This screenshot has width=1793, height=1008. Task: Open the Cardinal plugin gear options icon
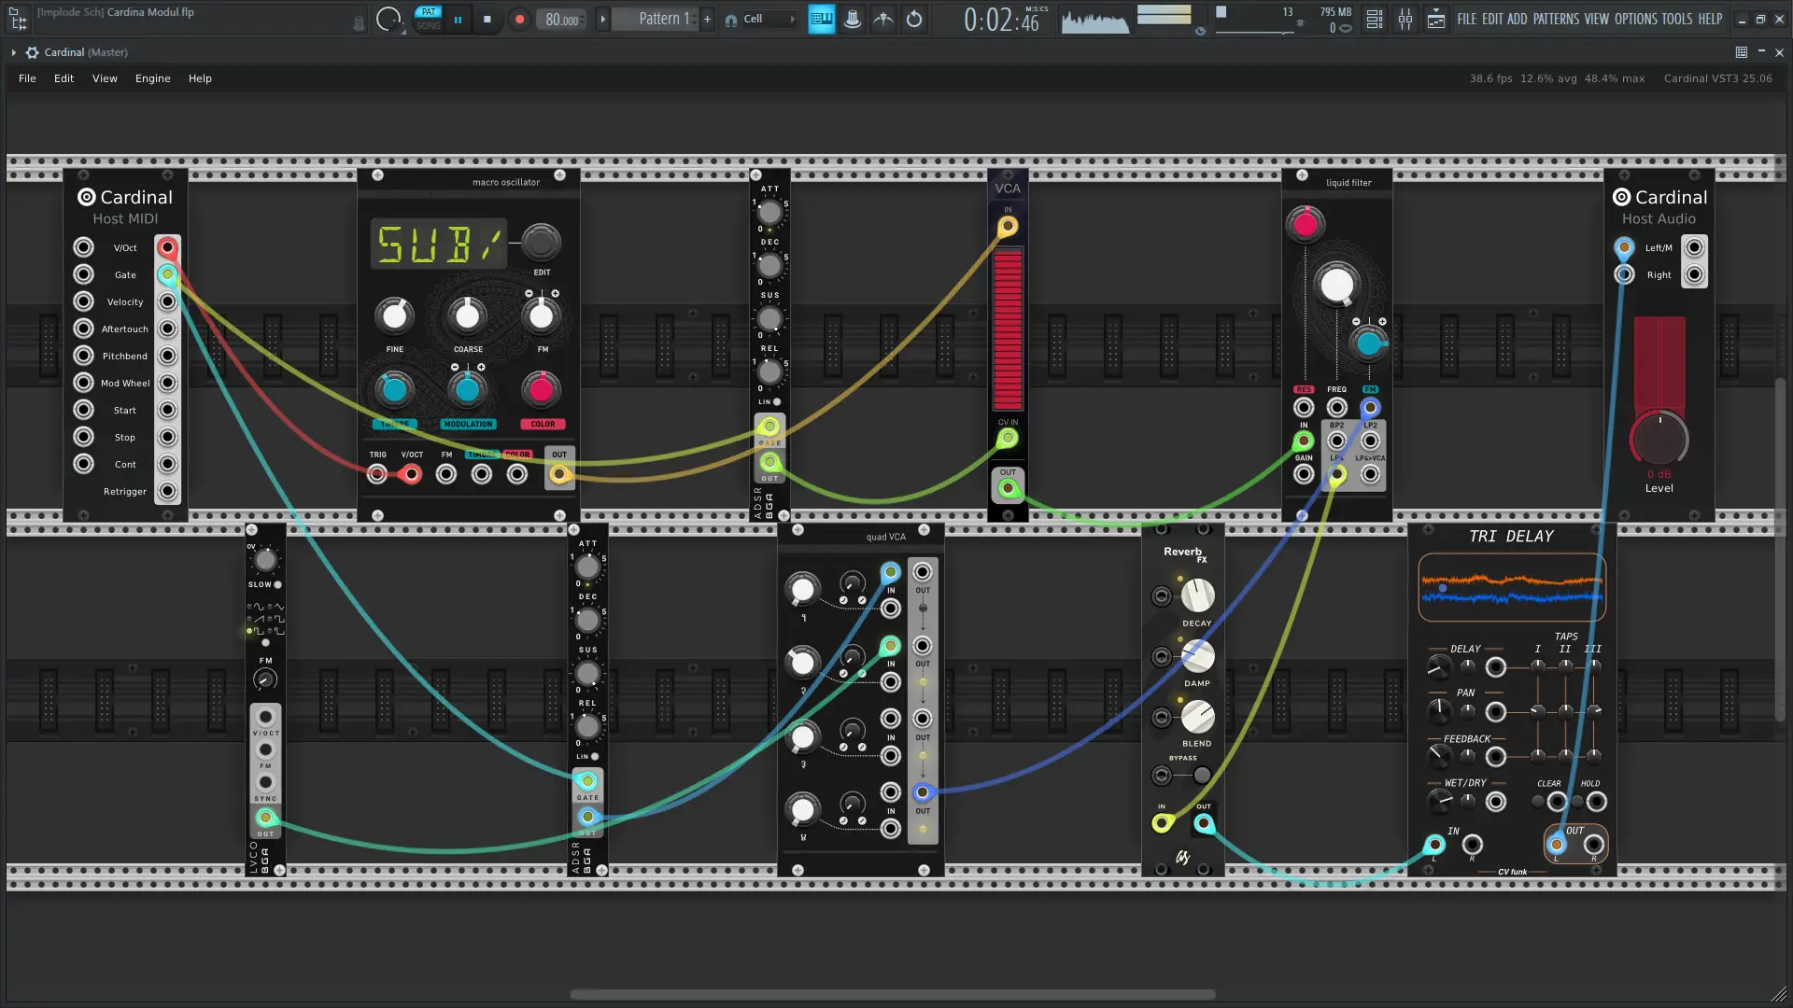tap(32, 52)
